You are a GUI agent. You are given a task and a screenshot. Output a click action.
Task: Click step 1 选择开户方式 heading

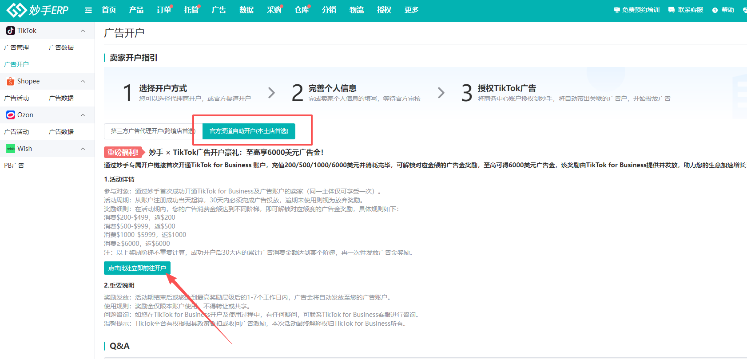tap(163, 88)
